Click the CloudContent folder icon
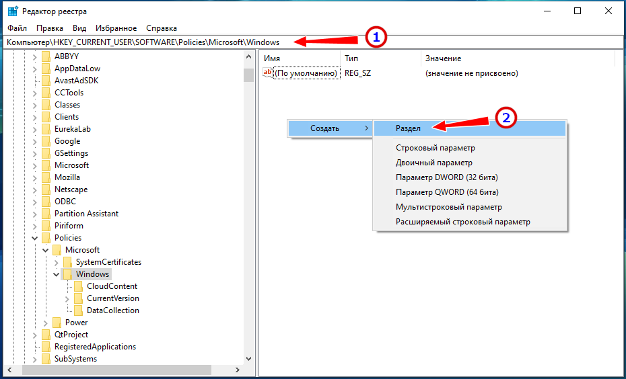The height and width of the screenshot is (379, 626). pyautogui.click(x=78, y=286)
